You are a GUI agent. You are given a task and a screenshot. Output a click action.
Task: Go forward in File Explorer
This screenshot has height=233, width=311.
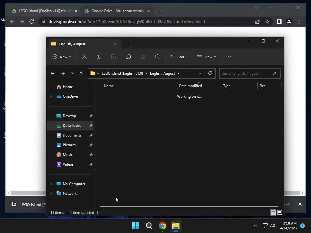pos(63,73)
